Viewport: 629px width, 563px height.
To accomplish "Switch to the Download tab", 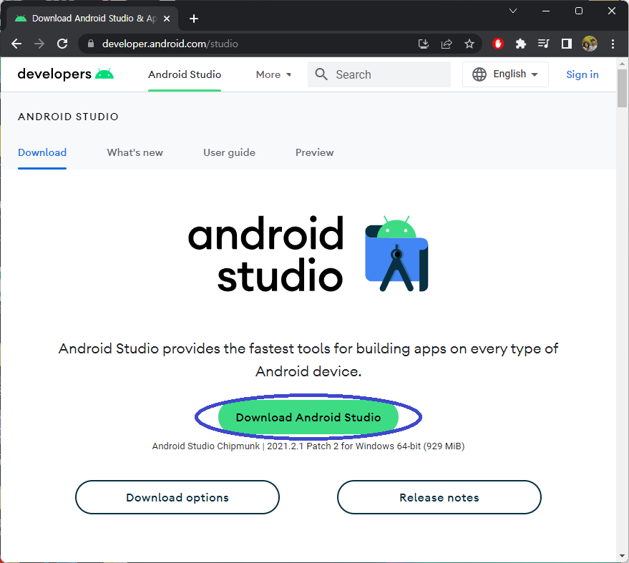I will click(42, 152).
